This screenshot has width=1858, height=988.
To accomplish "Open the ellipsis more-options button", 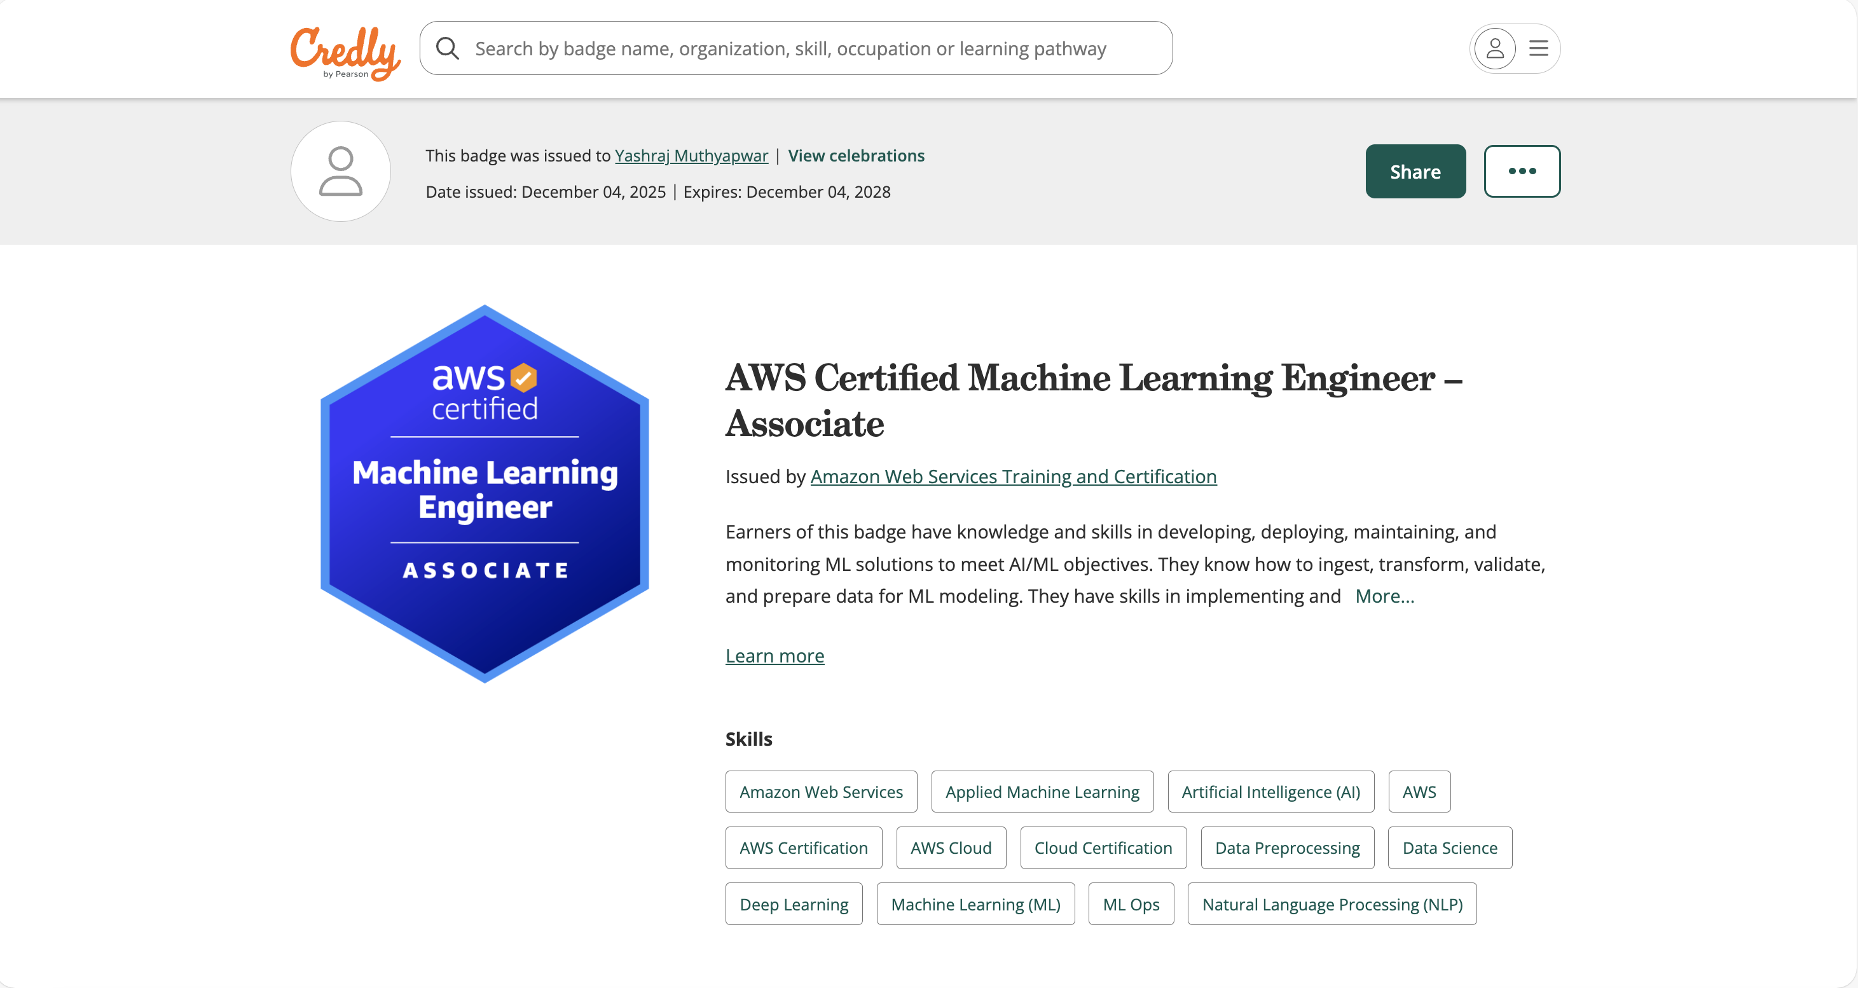I will [x=1522, y=171].
